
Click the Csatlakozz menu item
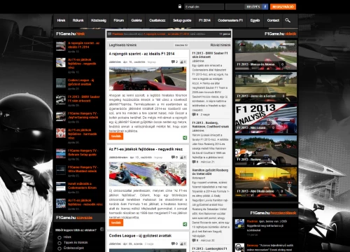157,20
